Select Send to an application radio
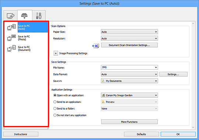This screenshot has height=140, width=199. [x=55, y=102]
